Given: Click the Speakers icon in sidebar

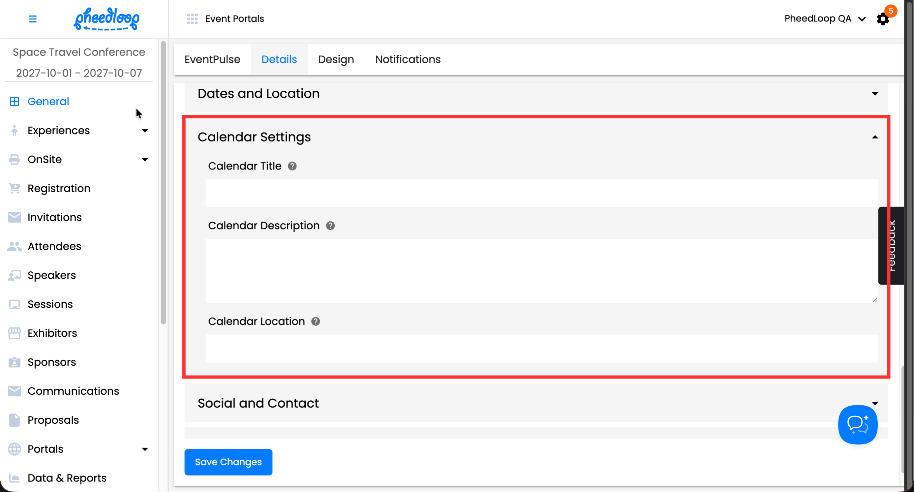Looking at the screenshot, I should point(14,275).
